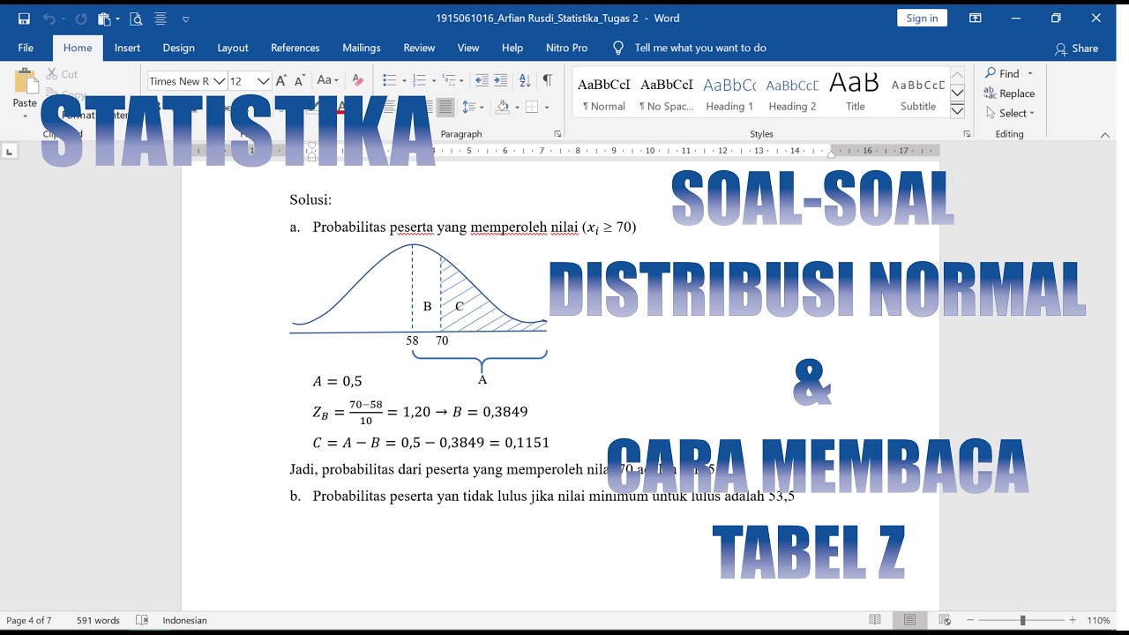This screenshot has width=1129, height=635.
Task: Click zoom in plus on status bar
Action: tap(1073, 620)
